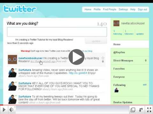Viewport: 153px width, 114px height.
Task: Click the 140 character counter
Action: tap(102, 24)
